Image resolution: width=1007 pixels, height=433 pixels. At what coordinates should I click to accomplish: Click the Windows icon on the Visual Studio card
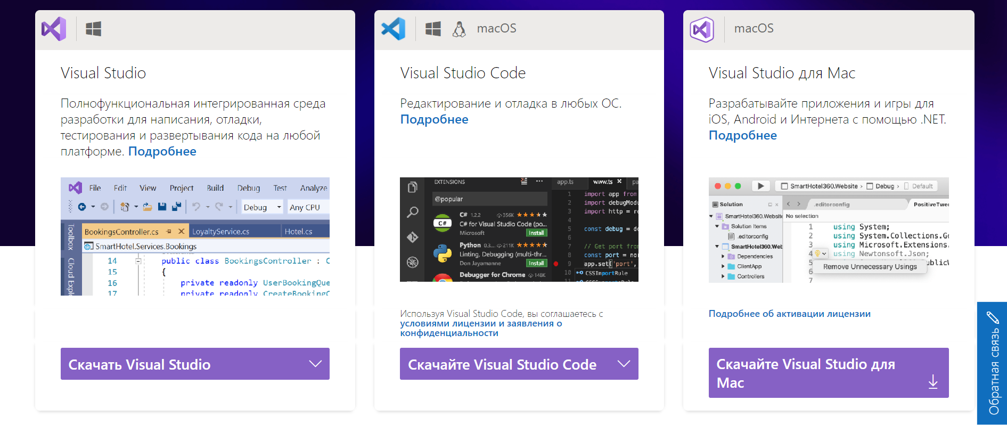pos(94,29)
